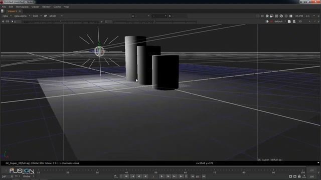The image size is (321, 180).
Task: Click the timeline lock icon
Action: (x=299, y=176)
